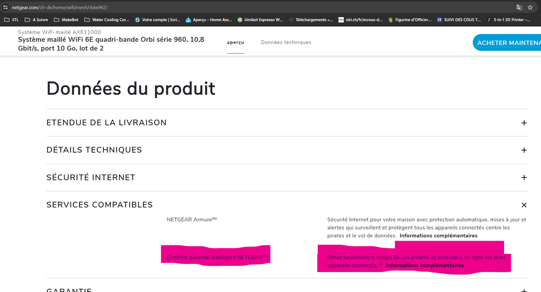Click the Orbi série 960 product title

pyautogui.click(x=111, y=44)
